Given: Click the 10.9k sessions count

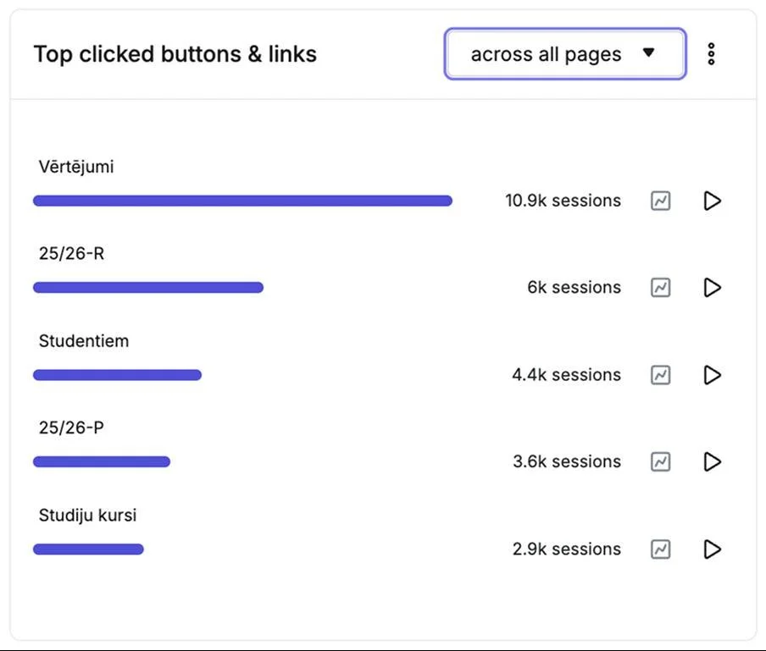Looking at the screenshot, I should [563, 201].
